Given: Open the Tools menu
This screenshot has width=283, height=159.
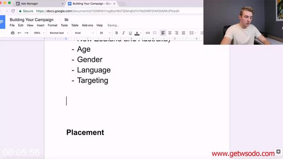Looking at the screenshot, I should [64, 25].
